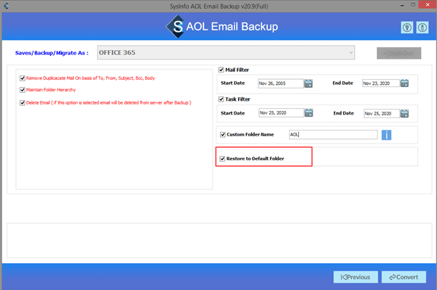Click Task Filter End Date field
Viewport: 437px width, 290px height.
pos(382,114)
